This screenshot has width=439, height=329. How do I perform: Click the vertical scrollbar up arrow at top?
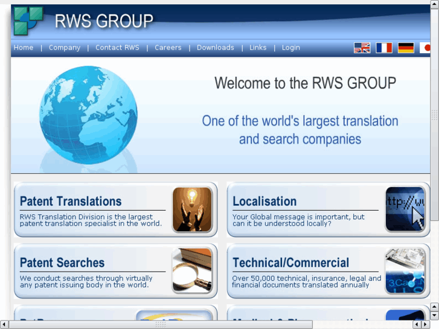pyautogui.click(x=435, y=4)
